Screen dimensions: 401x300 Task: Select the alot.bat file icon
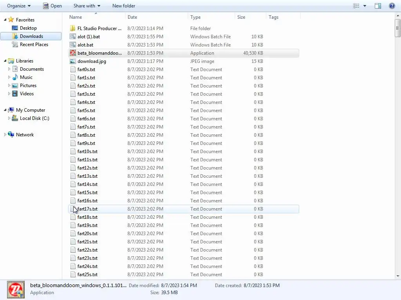coord(72,45)
